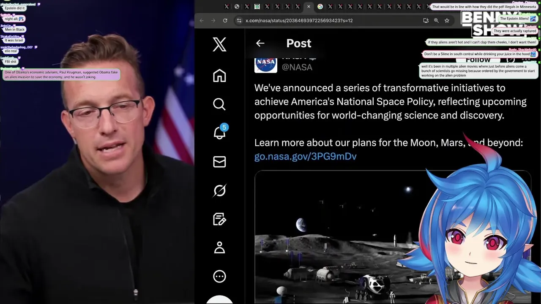
Task: Click the x.com/nasa/status address bar URL
Action: coord(299,20)
